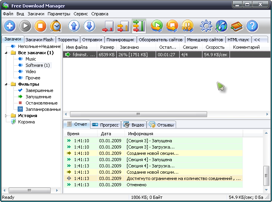Click the report log vertical scrollbar thumb

tap(266, 175)
